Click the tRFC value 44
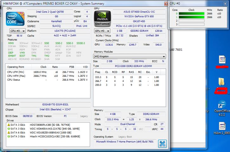 click(x=162, y=129)
